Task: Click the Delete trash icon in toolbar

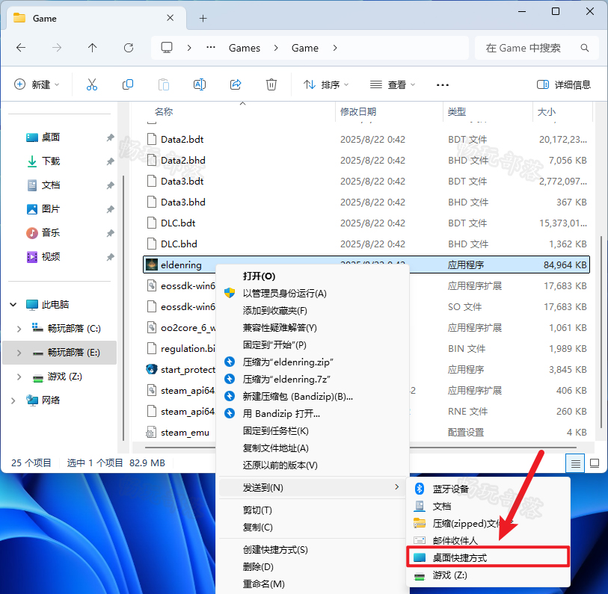Action: (271, 84)
